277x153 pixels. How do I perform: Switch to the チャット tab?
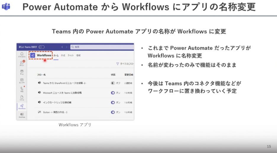tap(71, 55)
